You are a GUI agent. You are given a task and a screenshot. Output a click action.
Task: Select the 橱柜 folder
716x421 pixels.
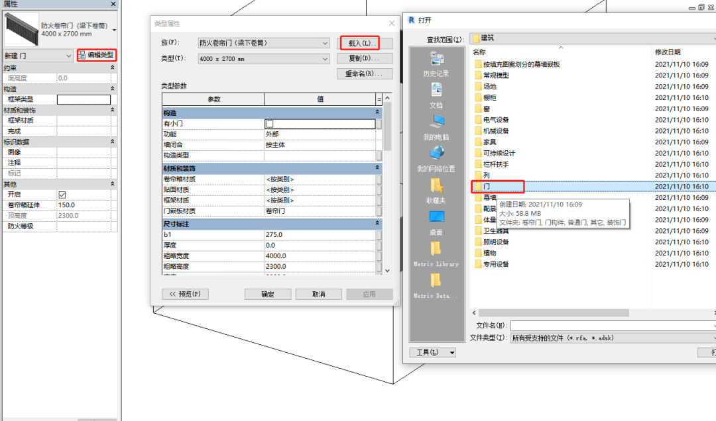click(x=485, y=97)
